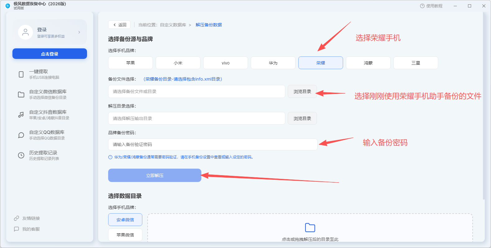
Task: Browse directory for backup file selection
Action: tap(302, 91)
